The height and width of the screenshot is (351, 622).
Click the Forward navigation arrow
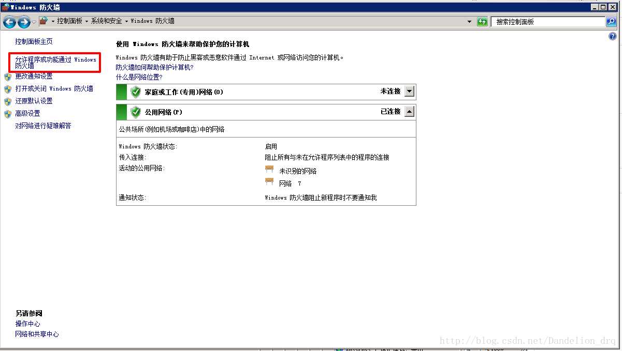coord(24,22)
